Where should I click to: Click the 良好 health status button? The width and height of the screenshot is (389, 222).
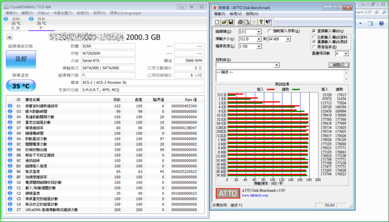point(21,59)
